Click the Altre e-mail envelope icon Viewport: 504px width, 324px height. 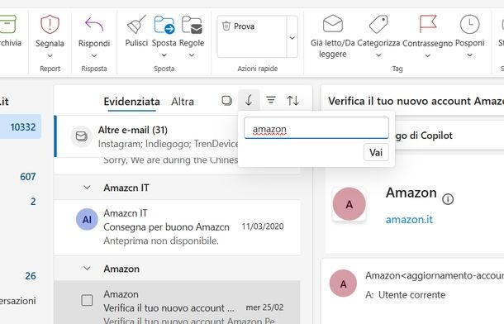pos(81,136)
